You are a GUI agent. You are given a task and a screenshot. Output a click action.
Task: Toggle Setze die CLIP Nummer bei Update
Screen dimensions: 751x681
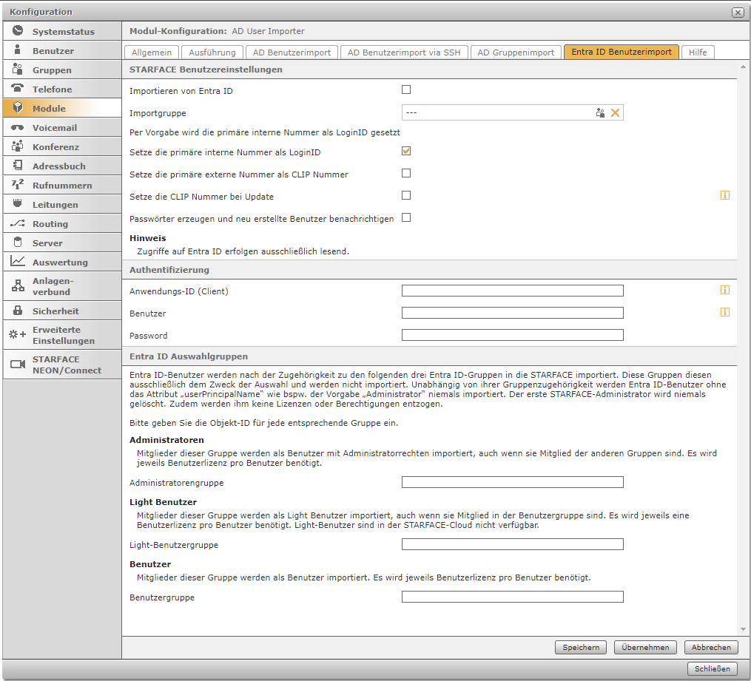click(406, 195)
